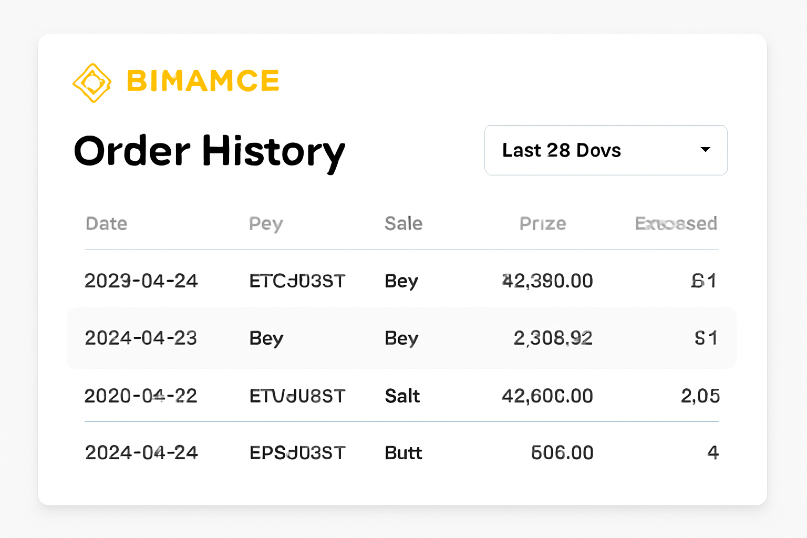Open the Last 28 Days dropdown

(x=605, y=150)
